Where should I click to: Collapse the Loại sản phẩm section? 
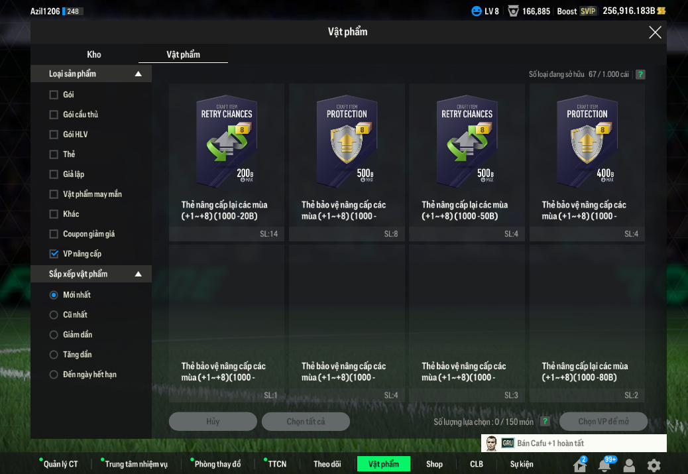(138, 74)
